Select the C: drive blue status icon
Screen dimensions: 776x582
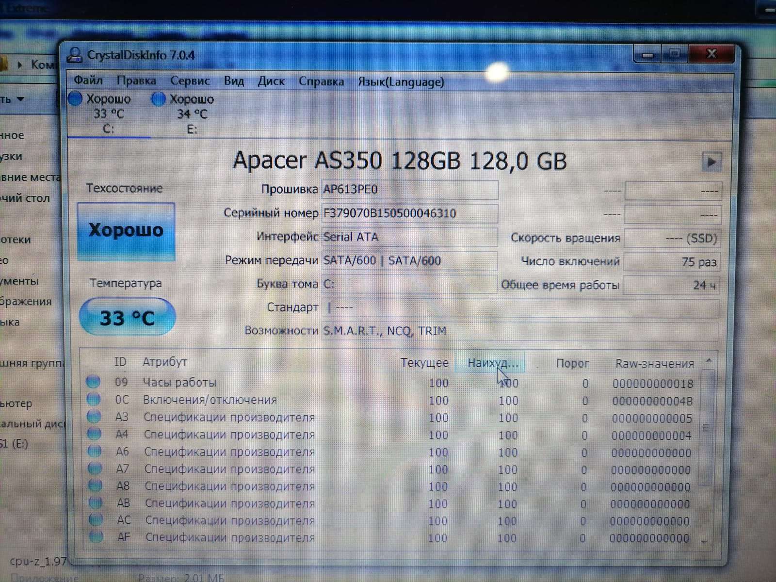click(x=75, y=99)
